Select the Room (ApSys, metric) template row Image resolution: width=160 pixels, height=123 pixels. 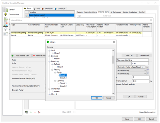tap(51, 15)
